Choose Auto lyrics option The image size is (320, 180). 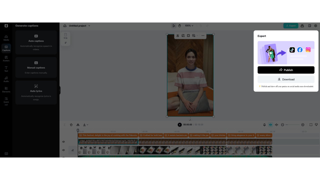coord(36,92)
